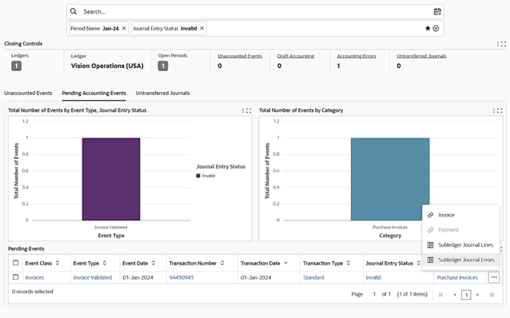Switch to Untransferred Journals tab
Screen dimensions: 510x318
(x=162, y=93)
